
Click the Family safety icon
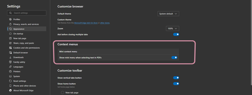[10, 62]
